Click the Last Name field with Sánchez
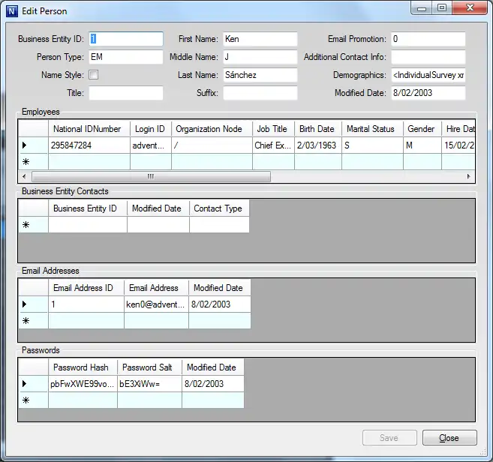This screenshot has height=462, width=493. [260, 75]
